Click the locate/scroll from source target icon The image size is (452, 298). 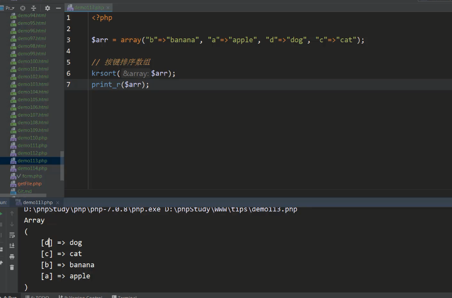[23, 8]
